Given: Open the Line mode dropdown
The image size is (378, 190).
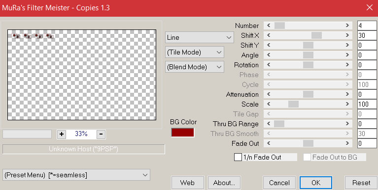Looking at the screenshot, I should coord(200,37).
